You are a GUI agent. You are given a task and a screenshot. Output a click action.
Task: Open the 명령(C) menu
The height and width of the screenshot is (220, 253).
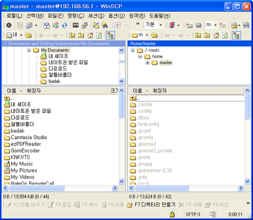point(76,16)
